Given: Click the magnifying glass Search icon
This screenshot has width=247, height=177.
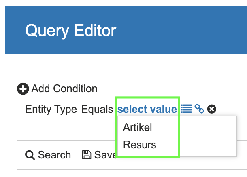Looking at the screenshot, I should [30, 155].
